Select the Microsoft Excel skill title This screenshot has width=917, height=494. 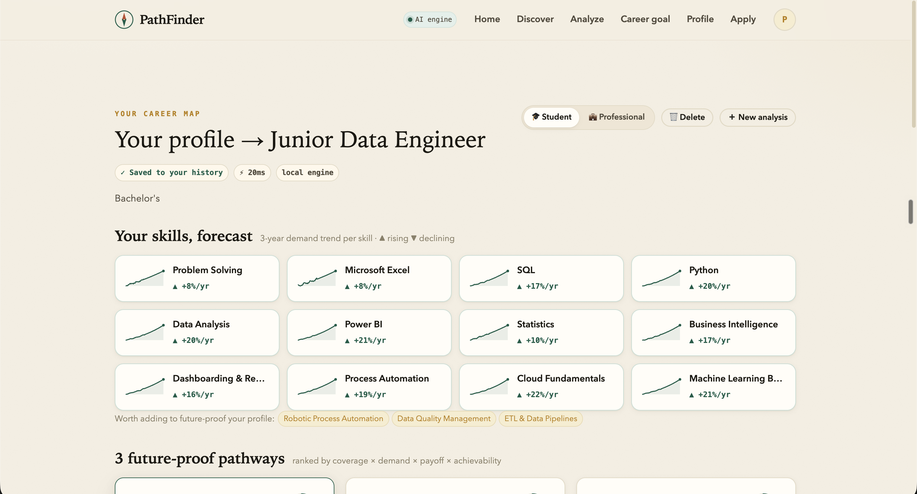coord(377,270)
